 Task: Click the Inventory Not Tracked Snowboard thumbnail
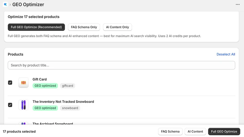[23, 105]
